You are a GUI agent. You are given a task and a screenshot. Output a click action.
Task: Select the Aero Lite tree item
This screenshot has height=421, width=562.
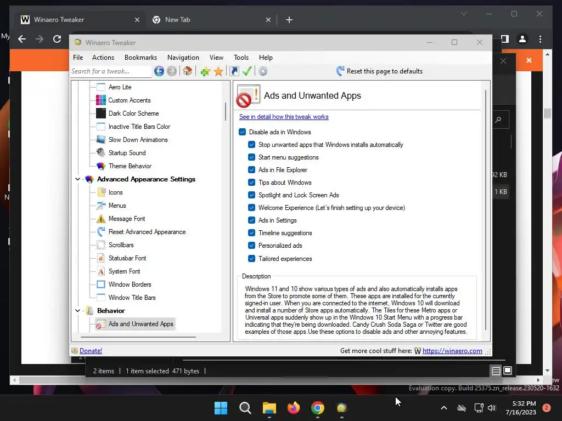[120, 87]
